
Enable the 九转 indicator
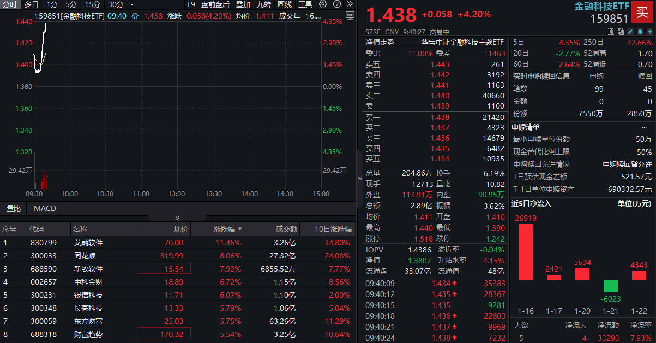tap(263, 4)
